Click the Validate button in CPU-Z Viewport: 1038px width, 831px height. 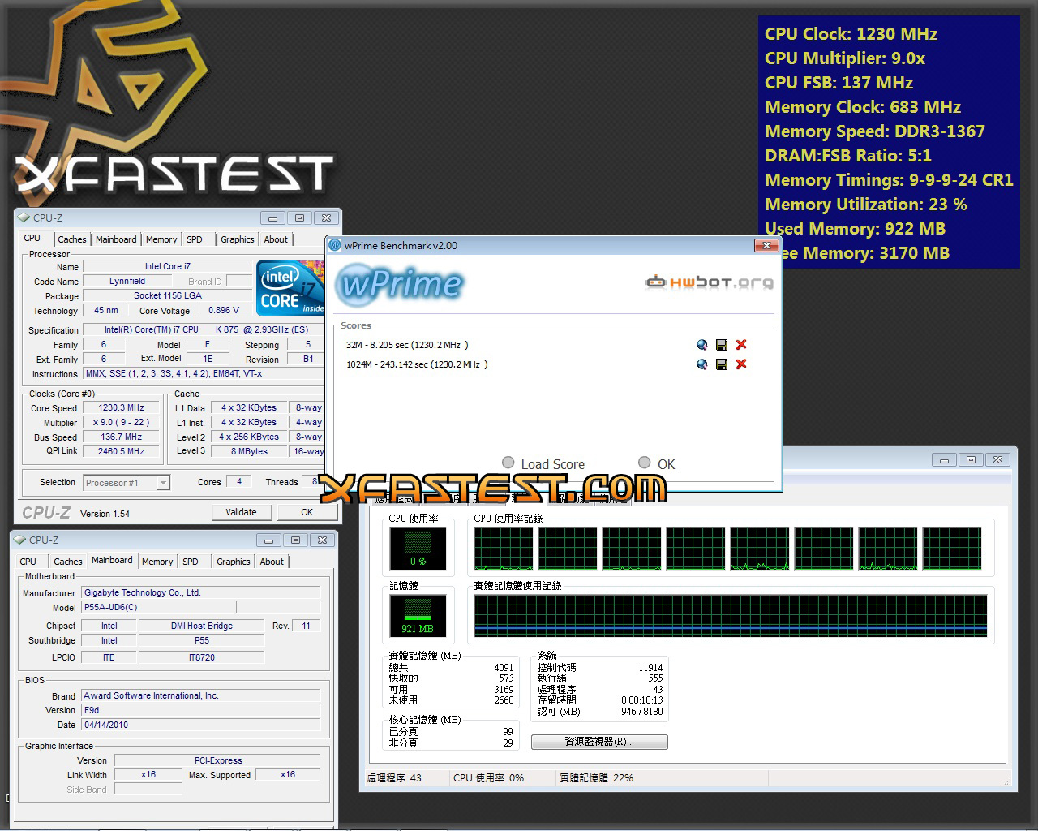point(241,512)
